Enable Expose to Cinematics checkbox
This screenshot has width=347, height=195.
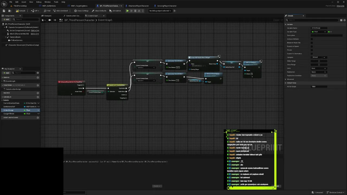(311, 54)
